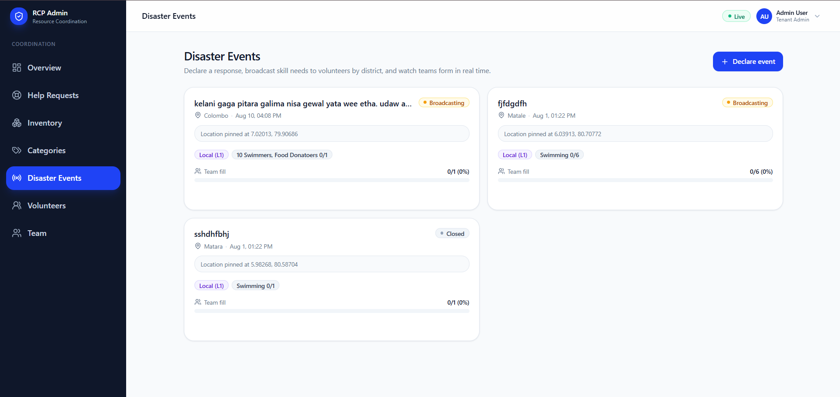This screenshot has width=840, height=397.
Task: Click Team fill icon in fjfdgdfh card
Action: 501,171
